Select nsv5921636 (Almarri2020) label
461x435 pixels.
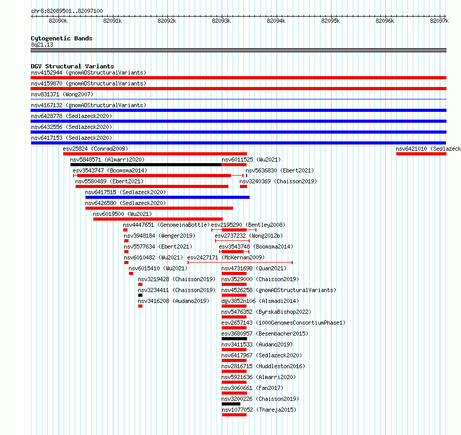258,377
